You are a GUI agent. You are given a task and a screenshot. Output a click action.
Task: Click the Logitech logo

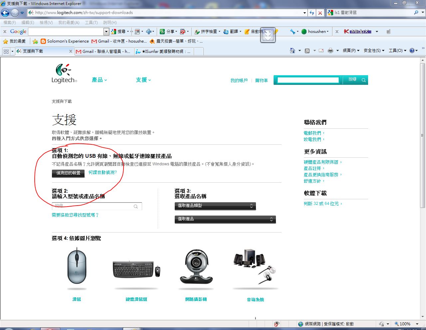64,74
